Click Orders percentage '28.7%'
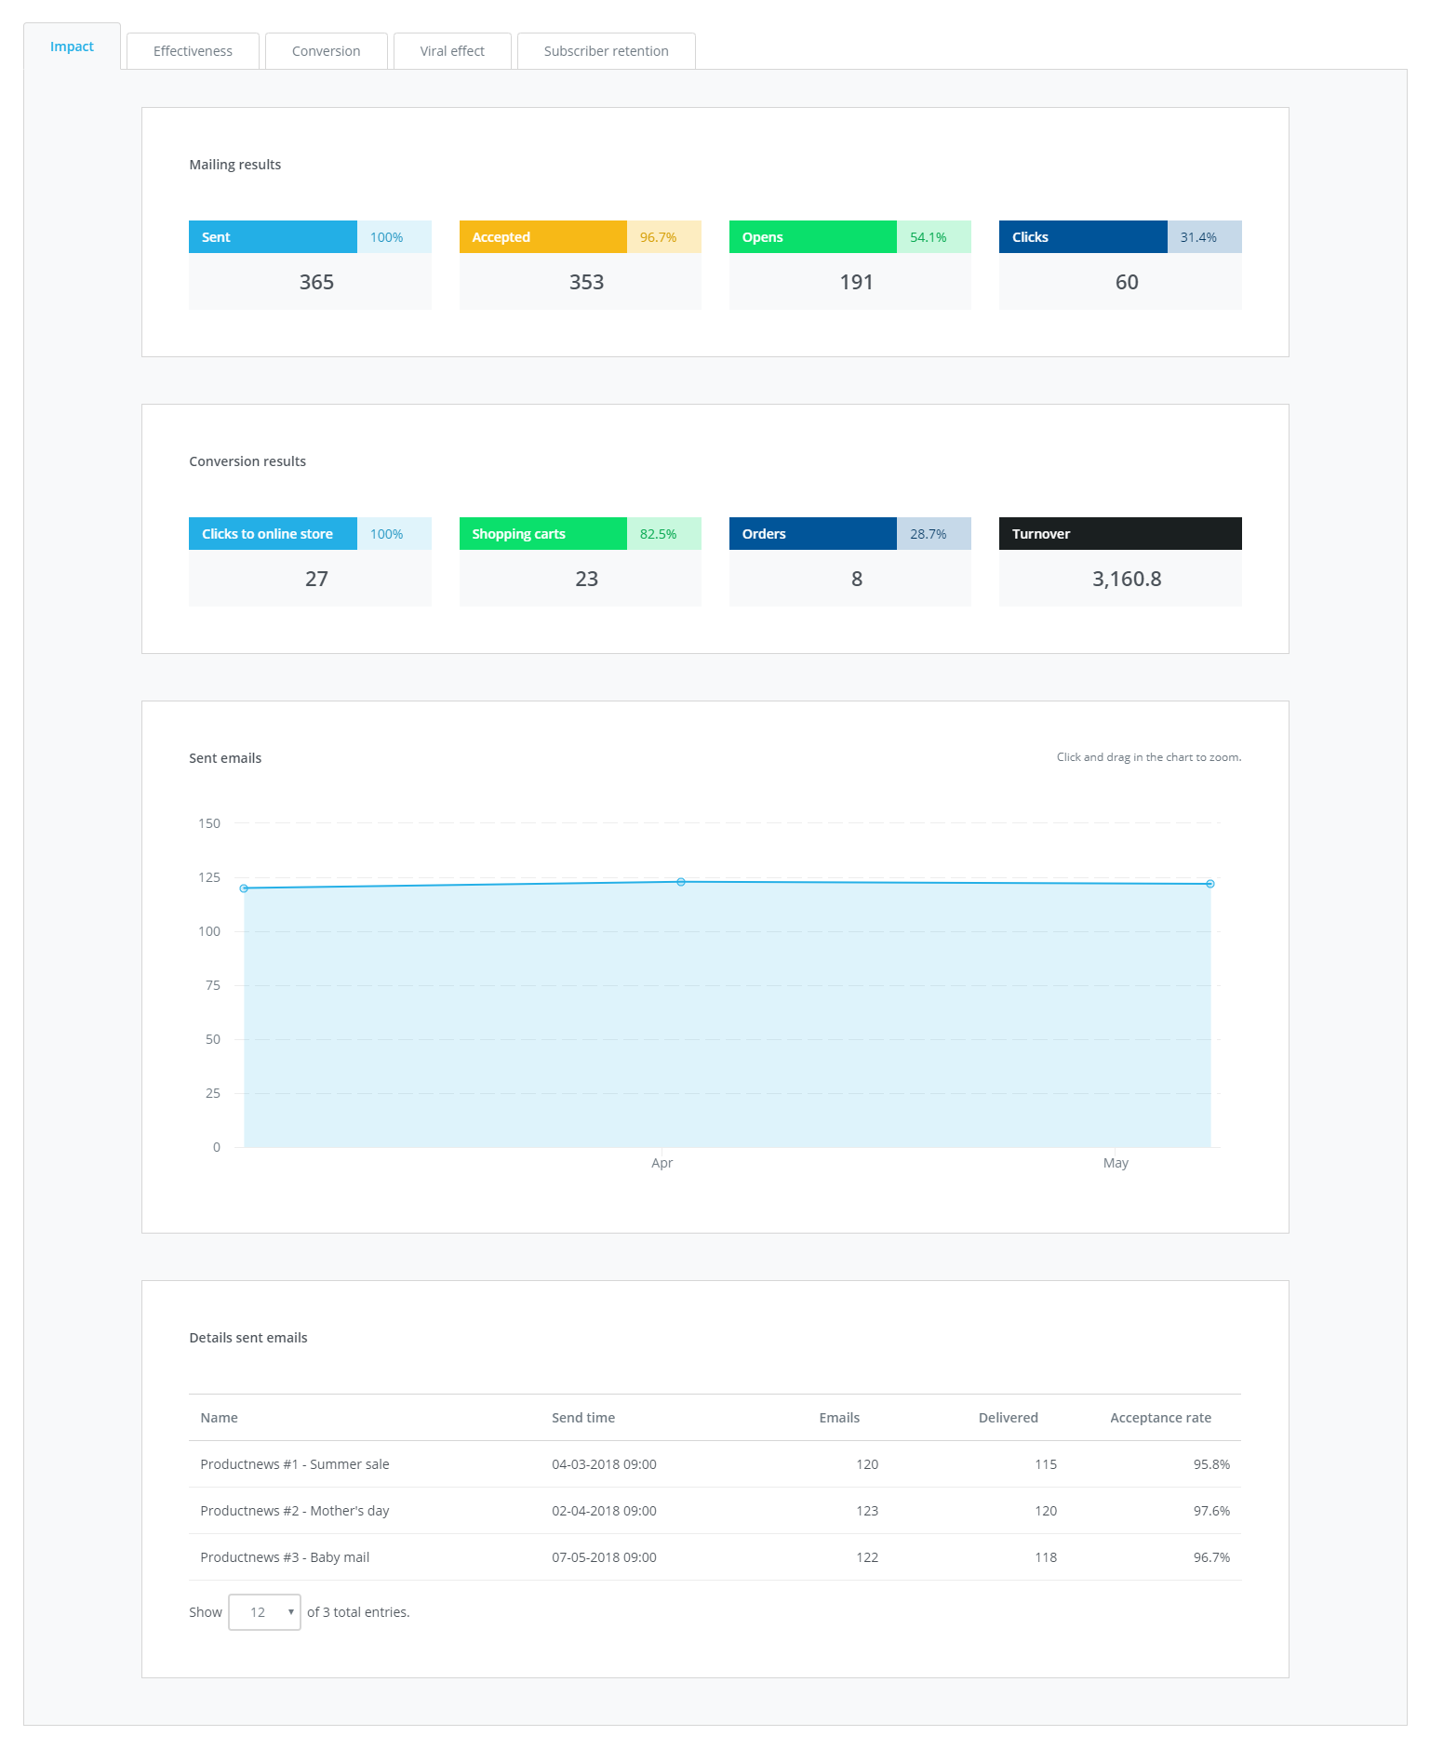 pos(934,534)
